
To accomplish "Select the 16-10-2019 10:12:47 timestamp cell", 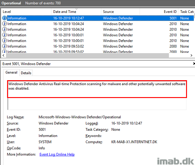I will [68, 18].
